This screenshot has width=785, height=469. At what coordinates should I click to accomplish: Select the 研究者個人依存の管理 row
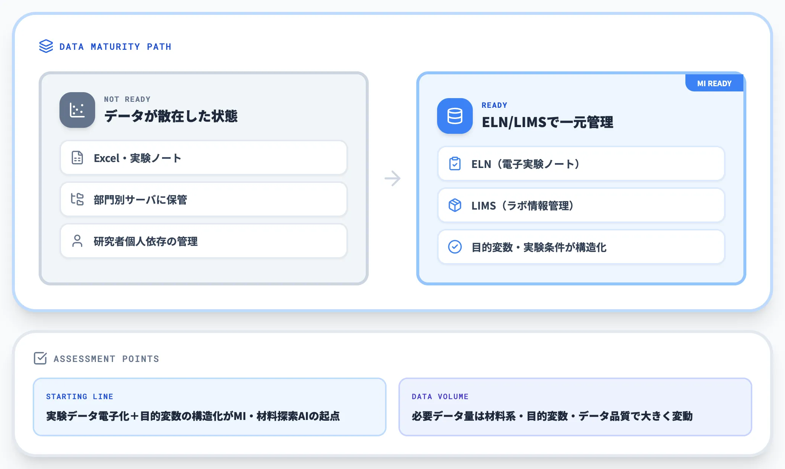(x=204, y=241)
